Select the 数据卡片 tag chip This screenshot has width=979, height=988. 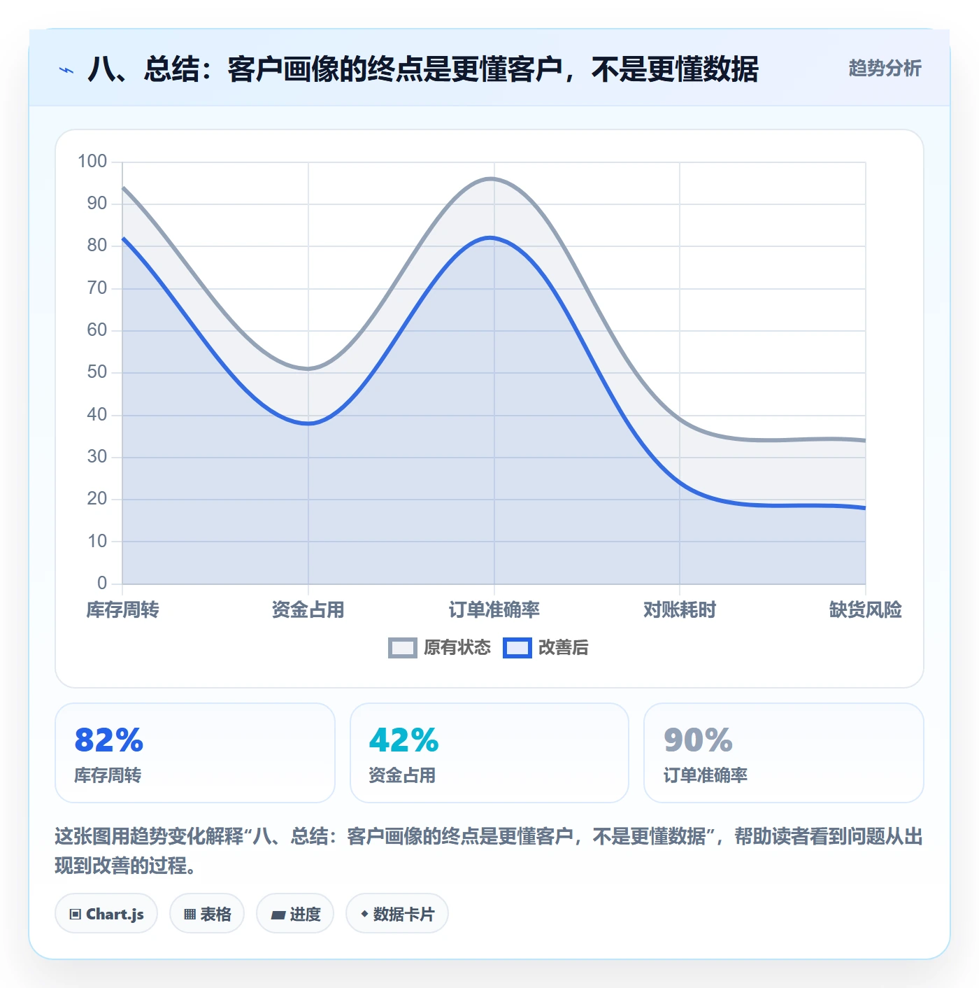[397, 913]
